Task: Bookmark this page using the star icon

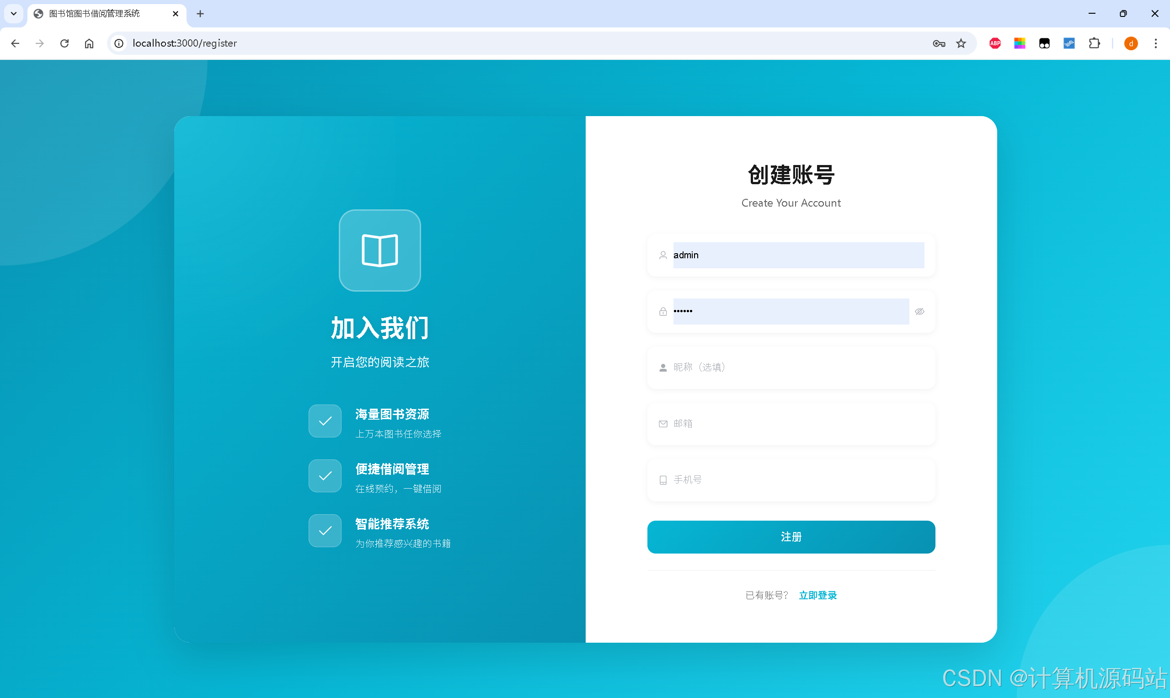Action: tap(961, 43)
